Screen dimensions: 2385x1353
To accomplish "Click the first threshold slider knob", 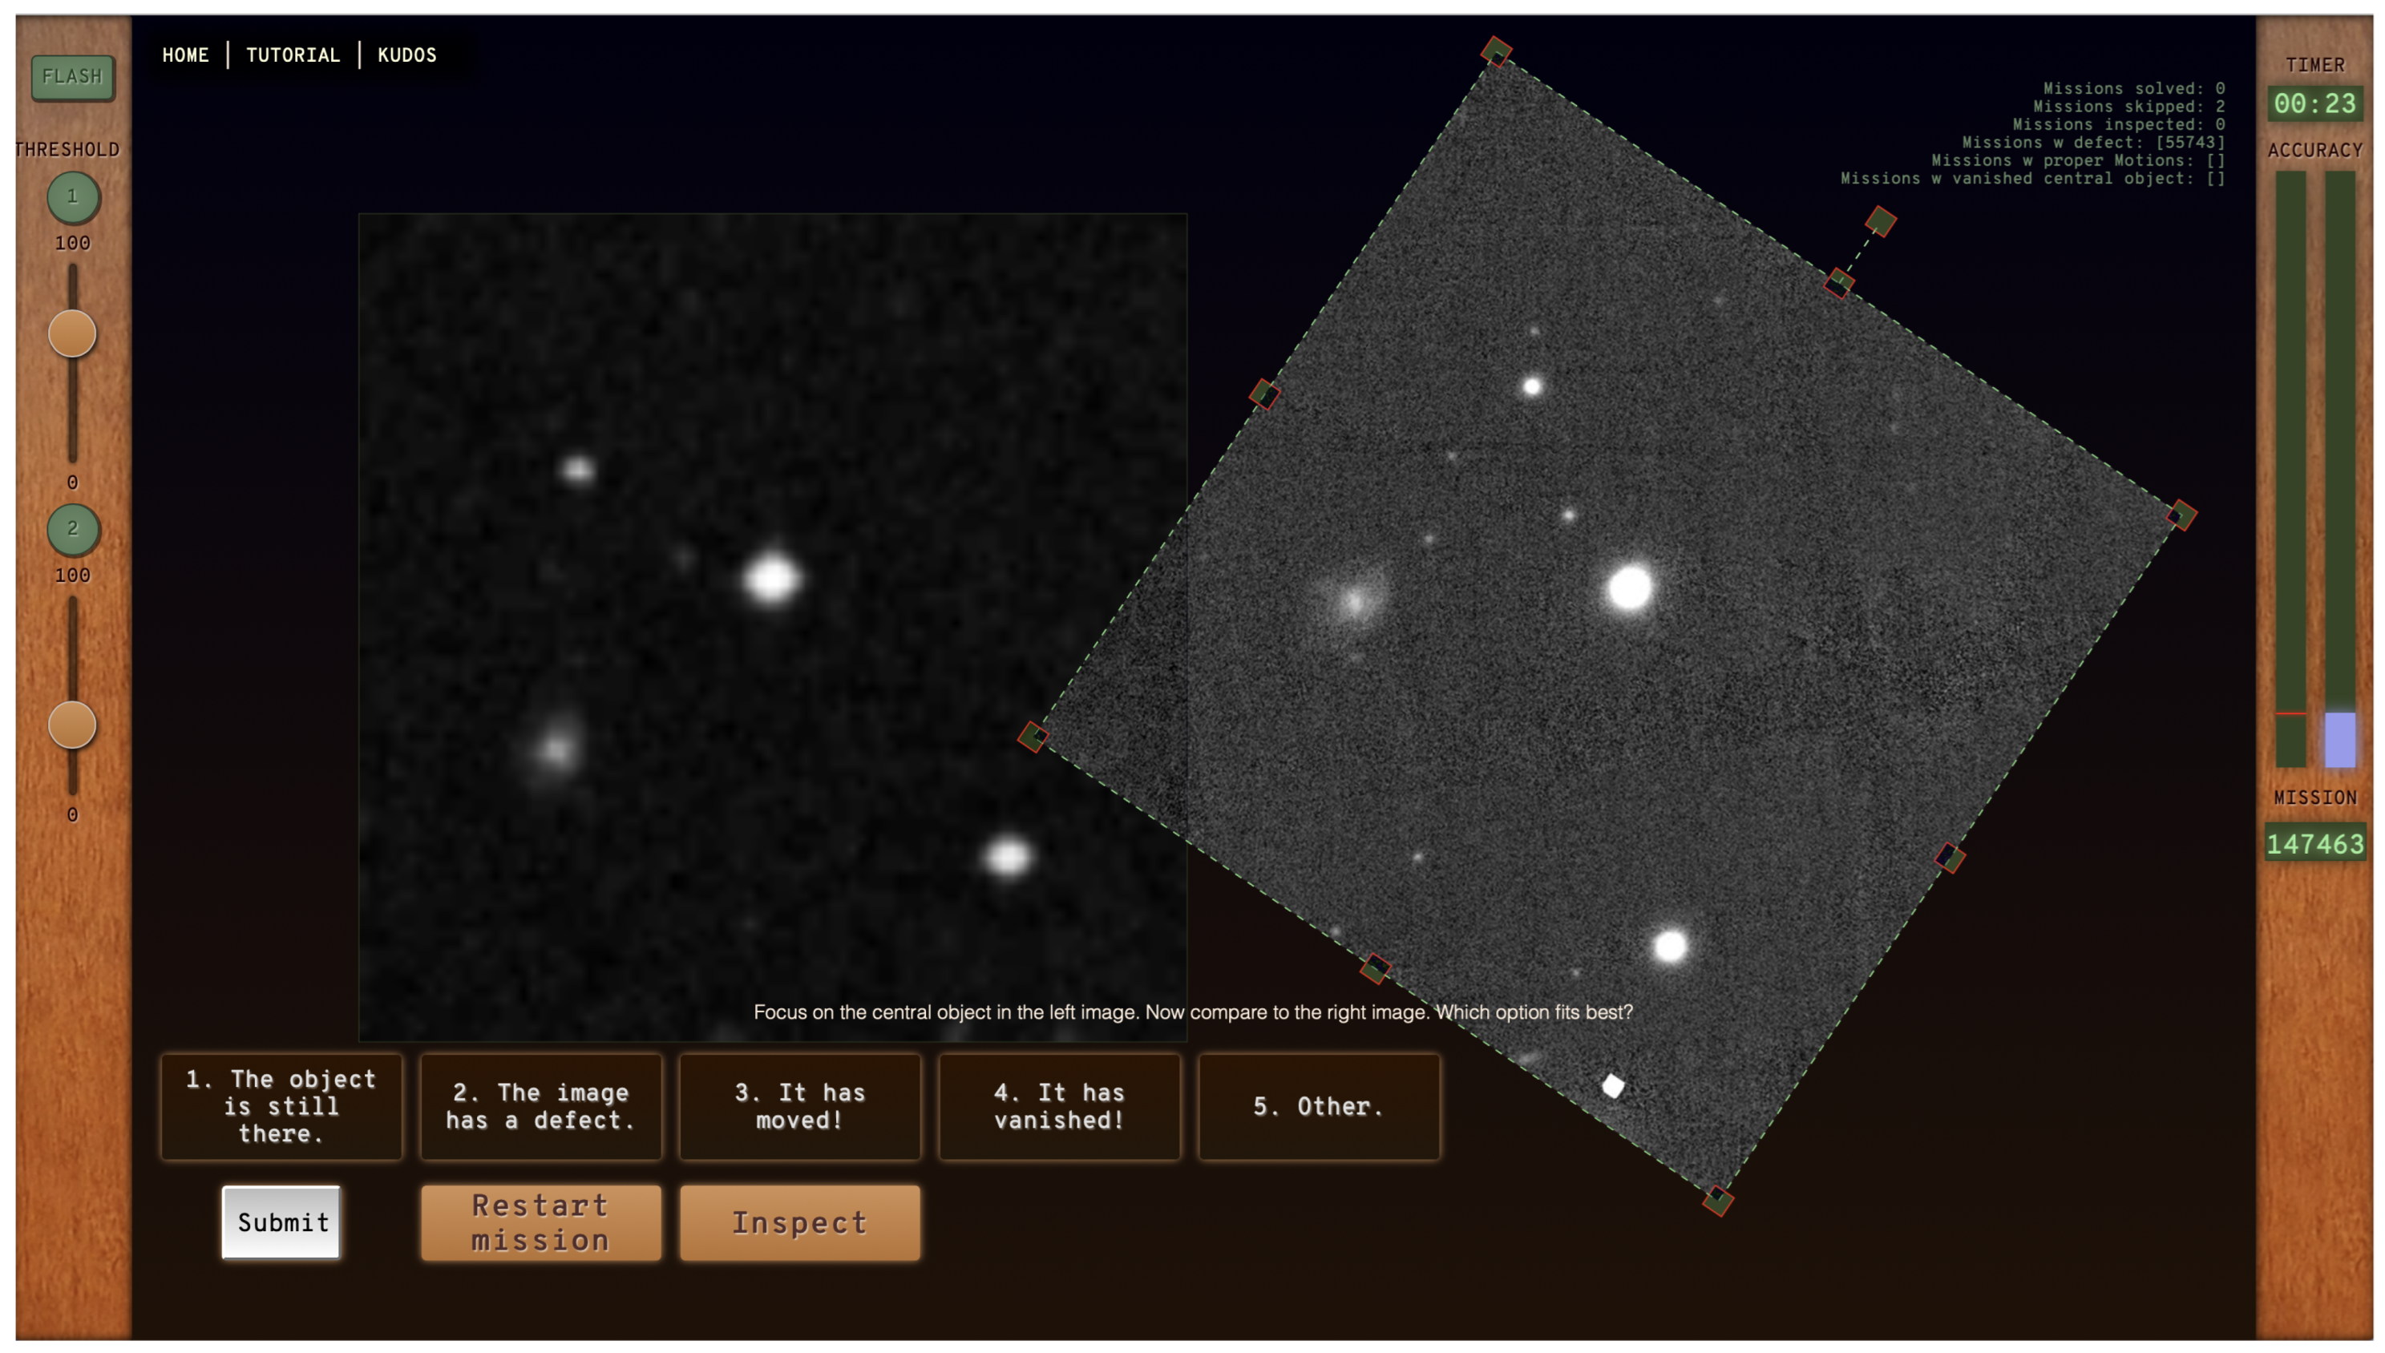I will coord(72,333).
